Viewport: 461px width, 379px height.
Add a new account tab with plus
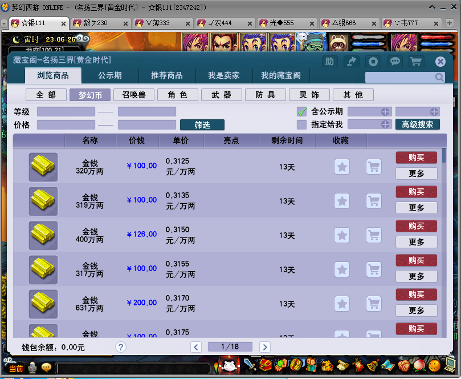[x=450, y=23]
